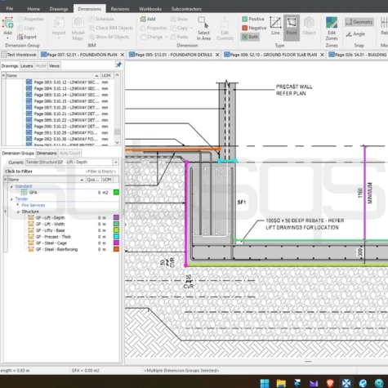
Task: Open Edit Zones tool
Action: pyautogui.click(x=332, y=29)
